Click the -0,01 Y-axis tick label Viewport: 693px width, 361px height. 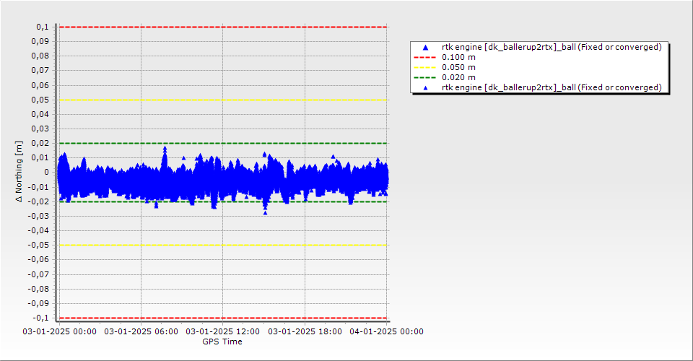pos(39,187)
